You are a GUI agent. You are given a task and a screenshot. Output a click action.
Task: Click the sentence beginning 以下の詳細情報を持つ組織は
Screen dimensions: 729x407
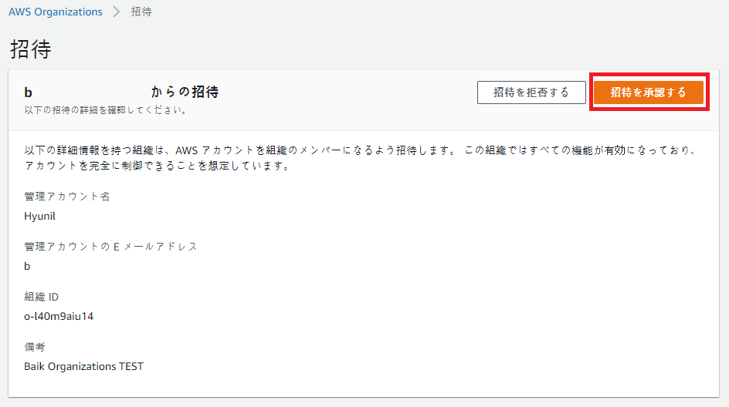point(239,150)
